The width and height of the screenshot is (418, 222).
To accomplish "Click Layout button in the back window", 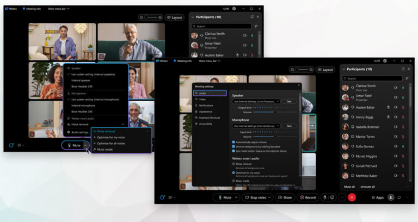I will click(x=174, y=17).
